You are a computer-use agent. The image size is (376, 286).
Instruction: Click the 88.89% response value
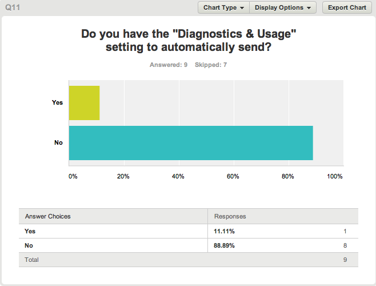point(224,245)
